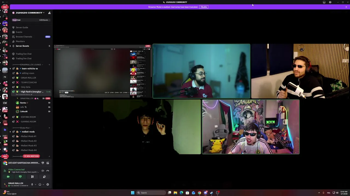This screenshot has height=196, width=350.
Task: Open the activities launcher button
Action: 32,177
